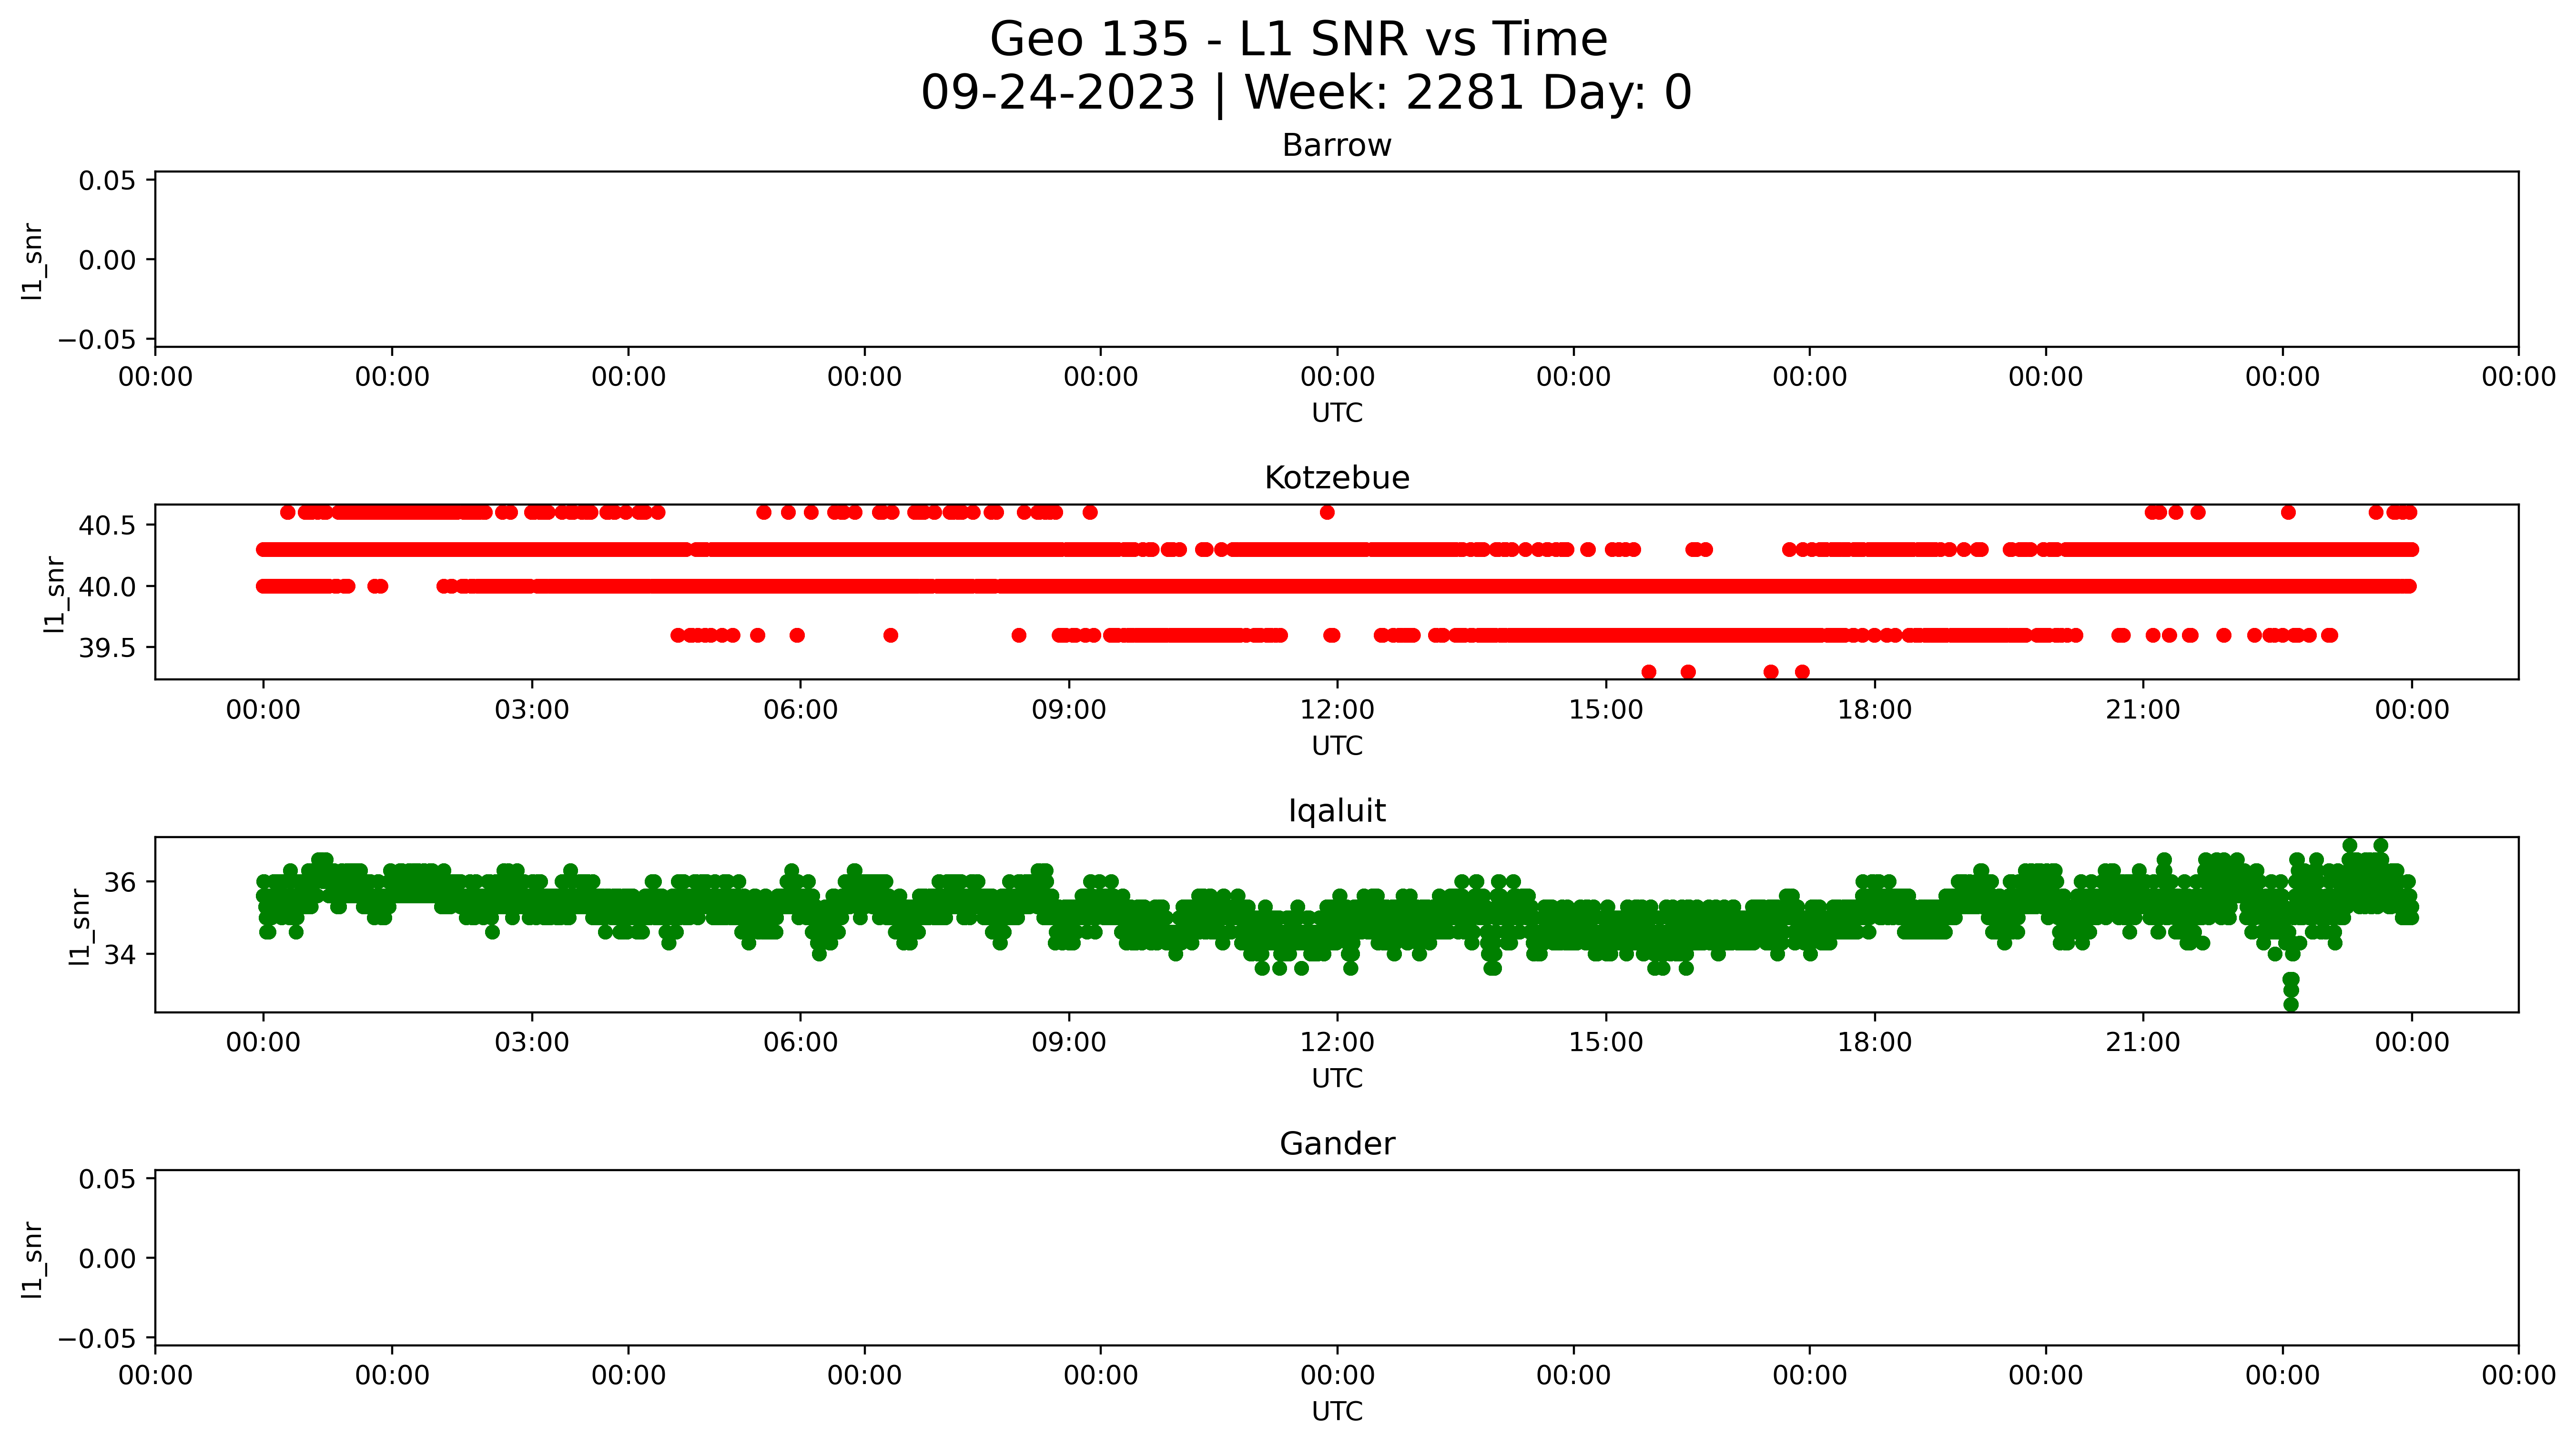Click the 40.5 y-tick on Kotzebue plot
Image resolution: width=2576 pixels, height=1445 pixels.
(107, 525)
